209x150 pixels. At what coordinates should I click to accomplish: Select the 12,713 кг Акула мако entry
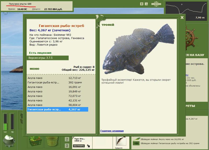(57, 78)
